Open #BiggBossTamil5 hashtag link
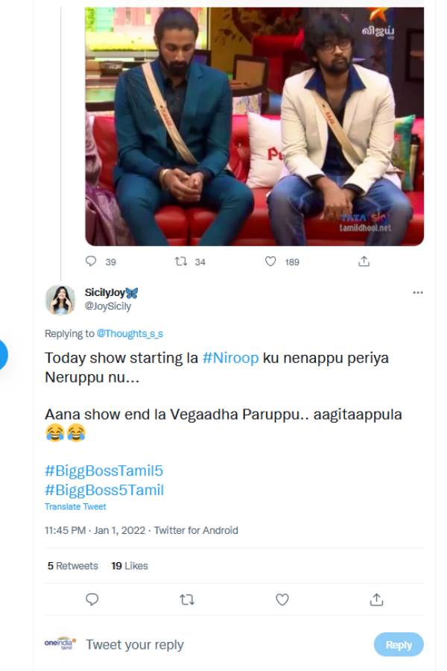The height and width of the screenshot is (671, 447). [x=104, y=471]
